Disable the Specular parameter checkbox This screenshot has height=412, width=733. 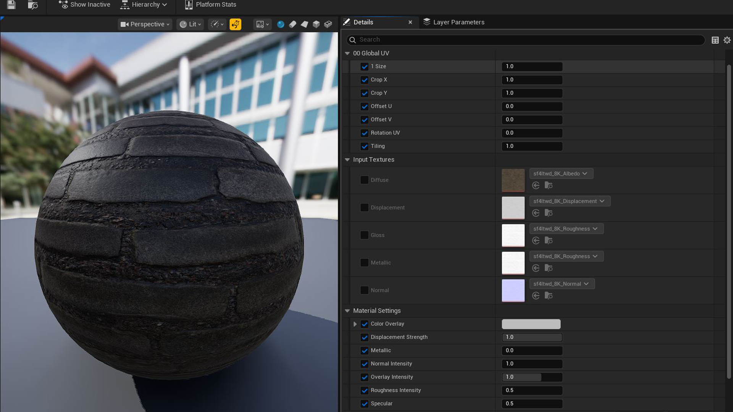[365, 404]
